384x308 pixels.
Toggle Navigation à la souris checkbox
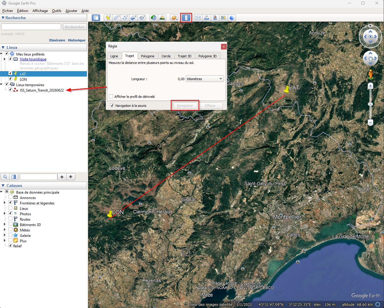pyautogui.click(x=112, y=105)
